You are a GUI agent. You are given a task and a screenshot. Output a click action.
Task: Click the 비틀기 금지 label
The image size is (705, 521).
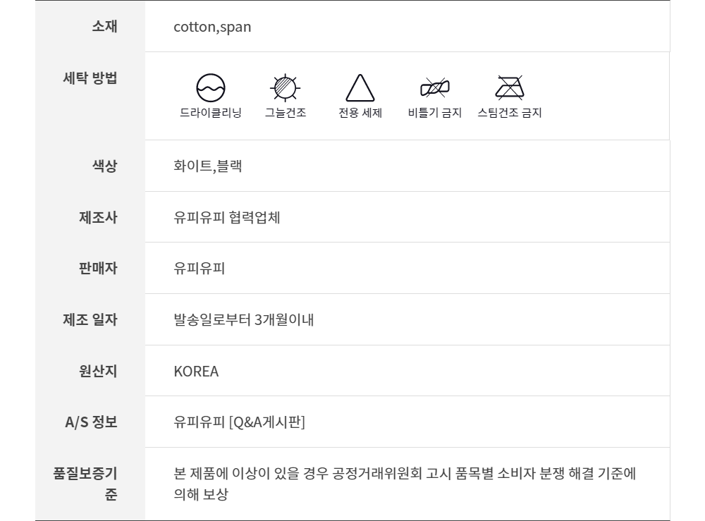tap(434, 113)
